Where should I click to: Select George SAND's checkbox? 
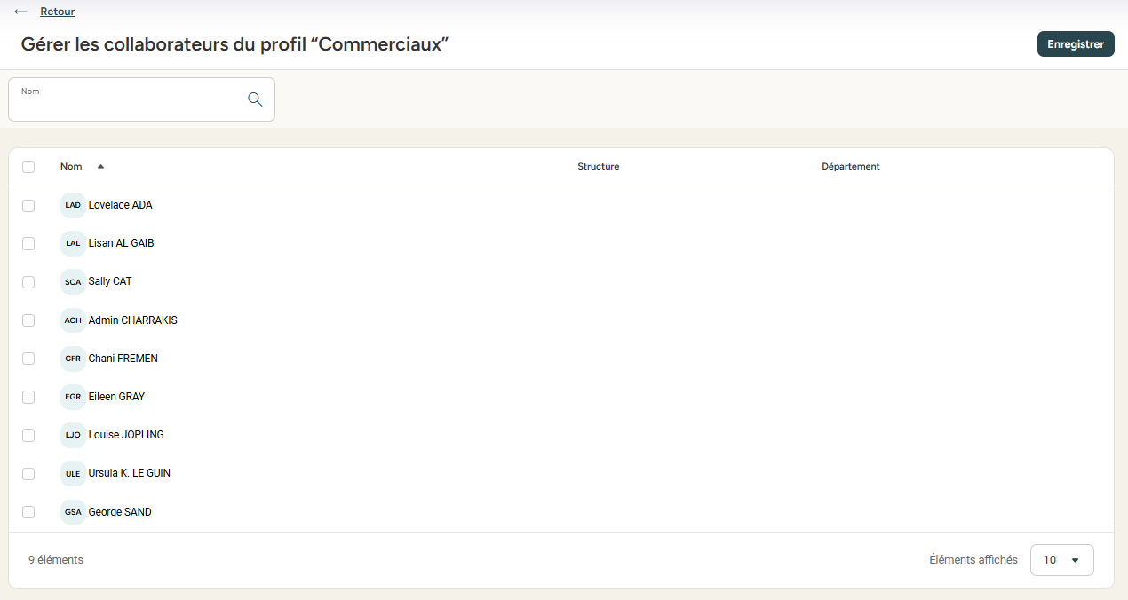(28, 512)
